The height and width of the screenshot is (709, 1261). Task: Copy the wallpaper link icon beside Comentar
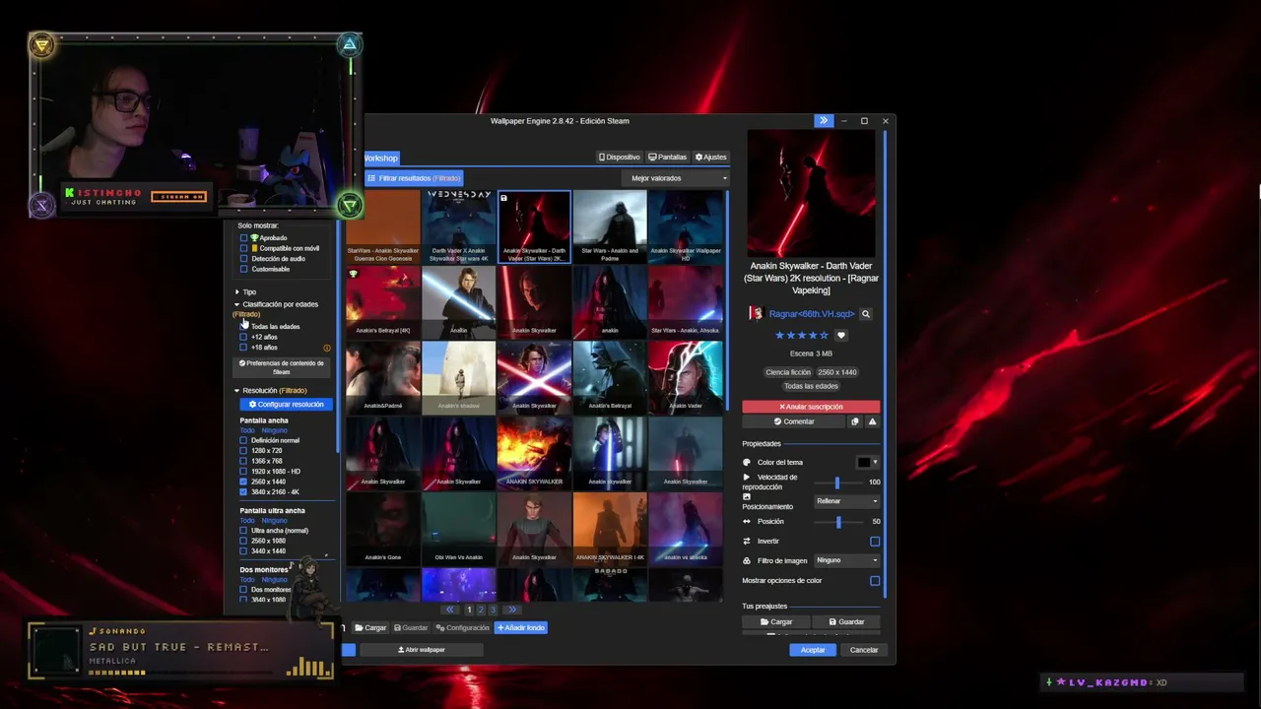(854, 421)
